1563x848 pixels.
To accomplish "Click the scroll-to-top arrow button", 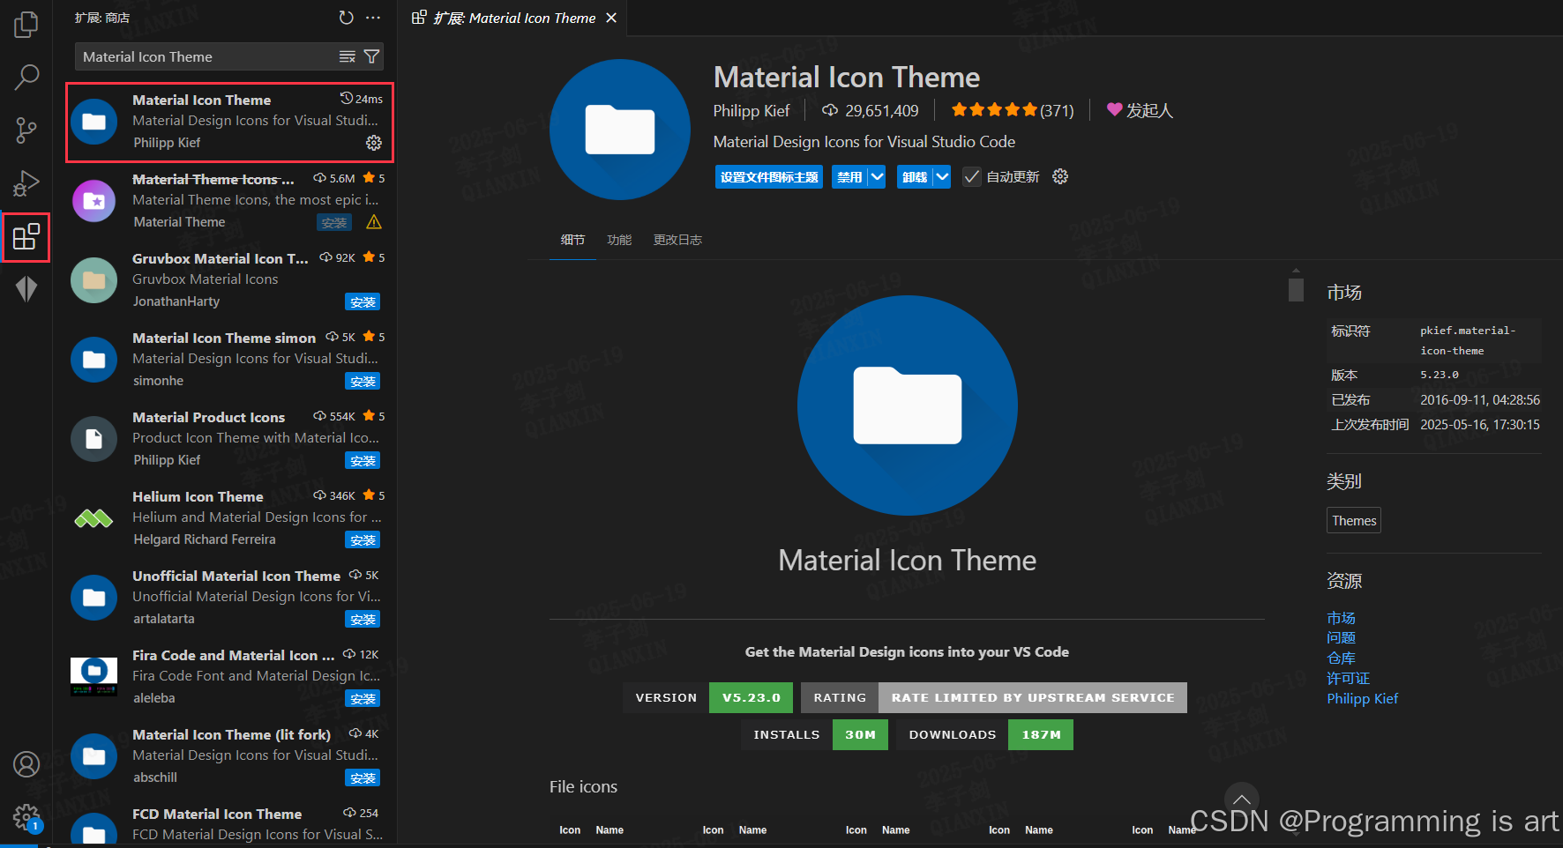I will pos(1241,799).
